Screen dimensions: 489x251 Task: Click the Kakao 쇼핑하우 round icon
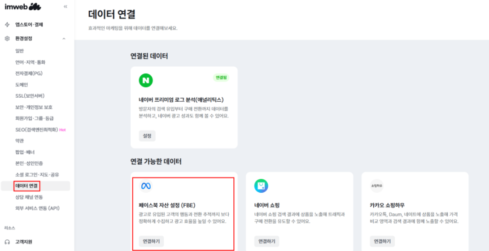pyautogui.click(x=377, y=186)
